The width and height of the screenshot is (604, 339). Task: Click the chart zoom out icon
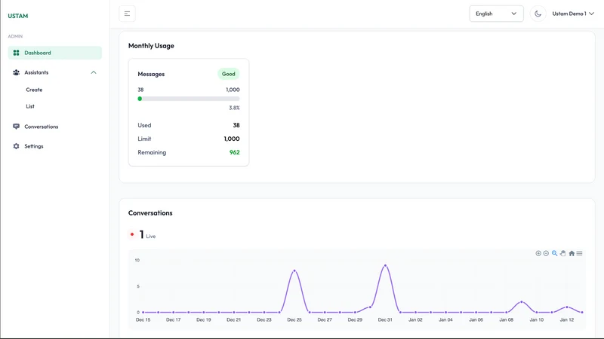546,253
